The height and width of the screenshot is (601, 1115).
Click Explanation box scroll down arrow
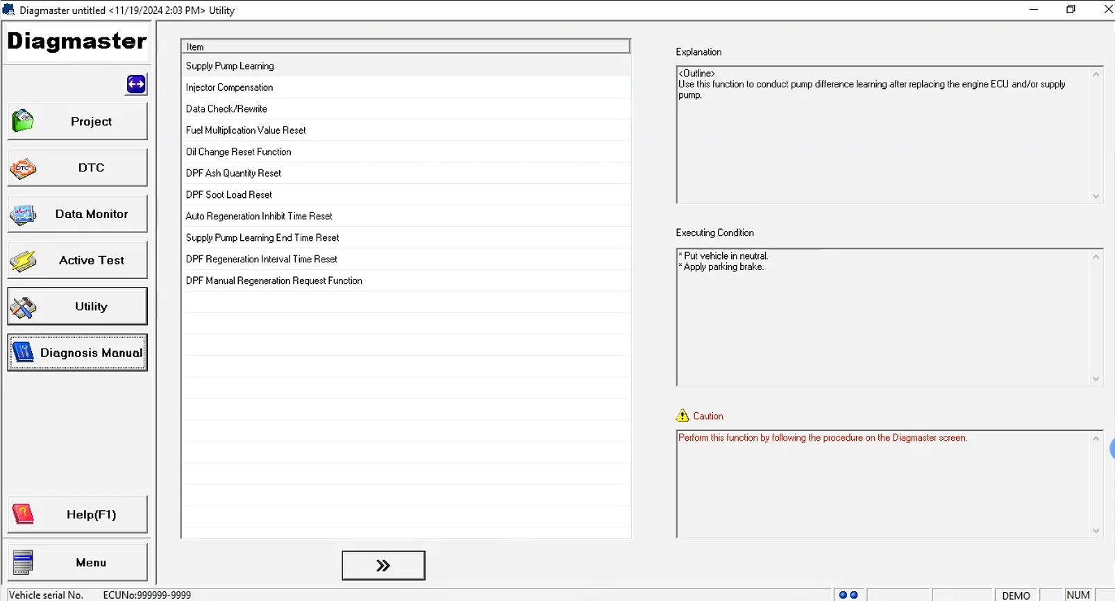[1096, 196]
